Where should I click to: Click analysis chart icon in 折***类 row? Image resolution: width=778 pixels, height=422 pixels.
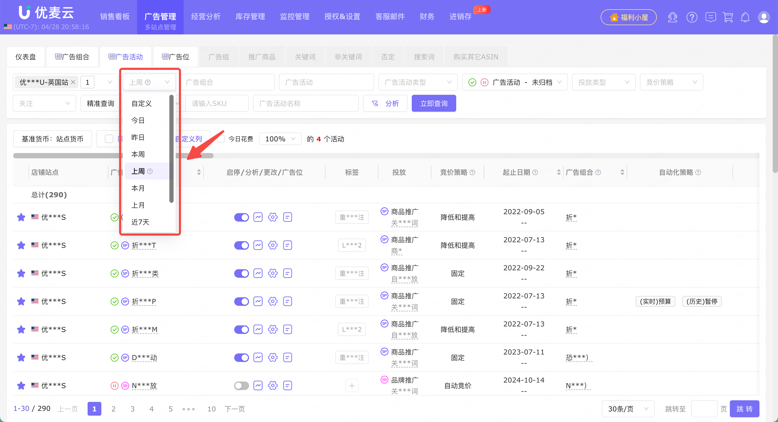[x=258, y=273]
